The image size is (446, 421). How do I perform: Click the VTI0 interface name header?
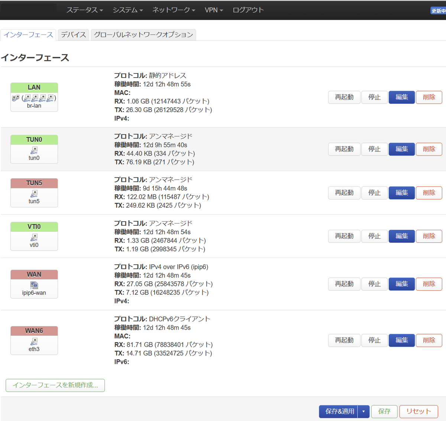[x=34, y=227]
